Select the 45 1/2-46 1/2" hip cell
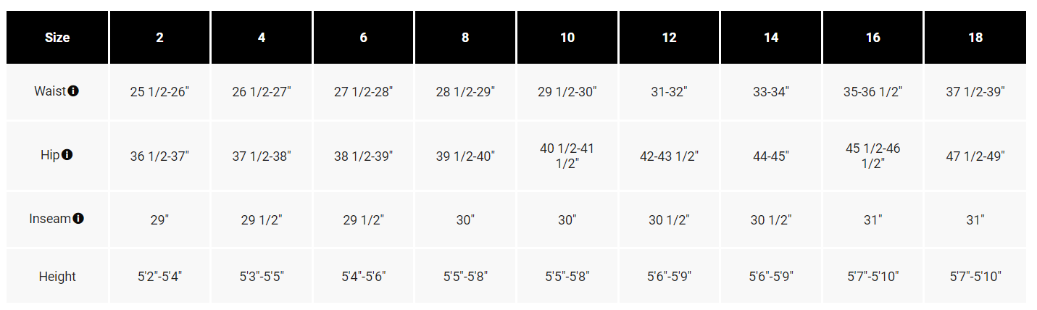 click(x=873, y=156)
